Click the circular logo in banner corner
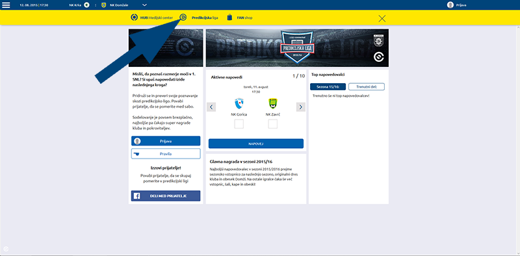The width and height of the screenshot is (520, 256). [379, 57]
